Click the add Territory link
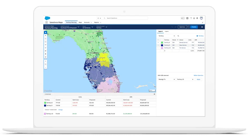Viewport: 248px width, 140px height. (200, 36)
